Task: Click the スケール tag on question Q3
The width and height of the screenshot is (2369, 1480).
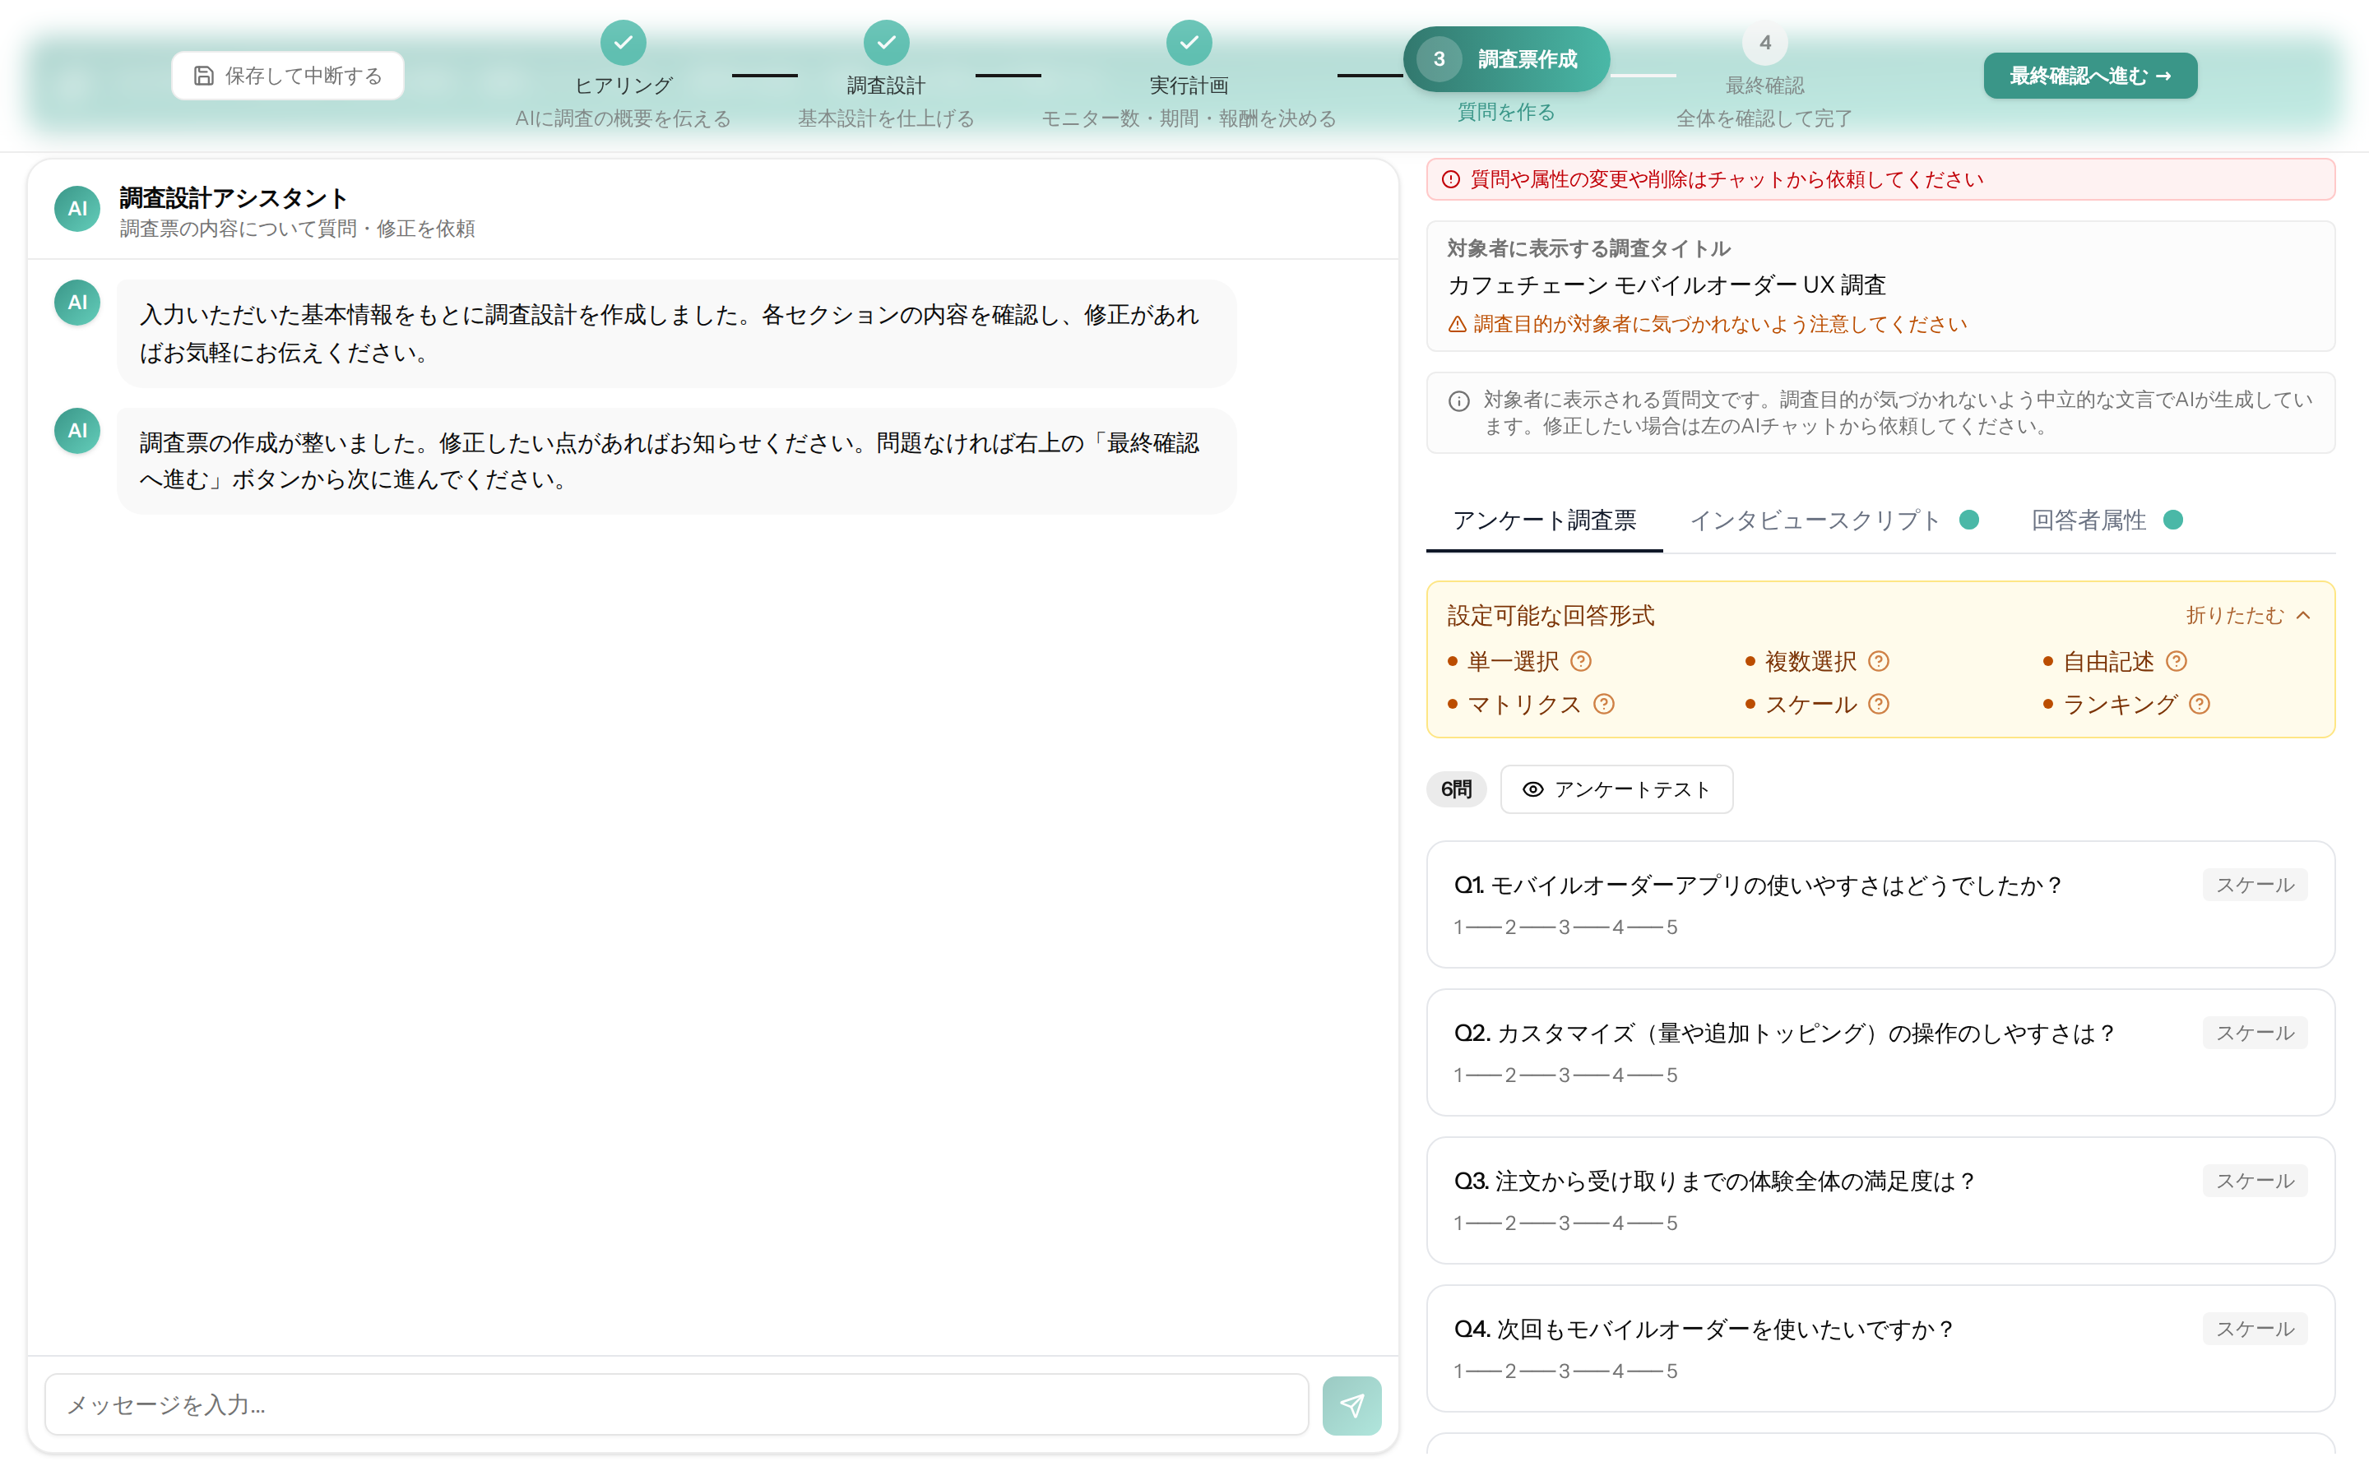Action: click(2255, 1181)
